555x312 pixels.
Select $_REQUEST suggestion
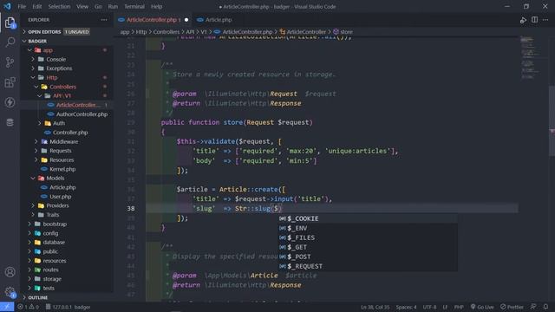tap(368, 266)
